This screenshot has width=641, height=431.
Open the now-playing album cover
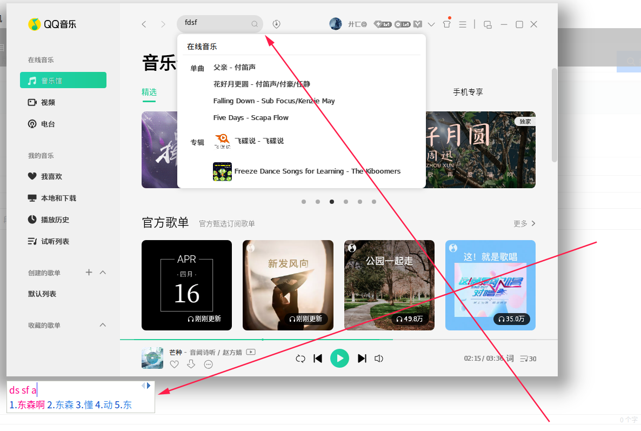152,358
